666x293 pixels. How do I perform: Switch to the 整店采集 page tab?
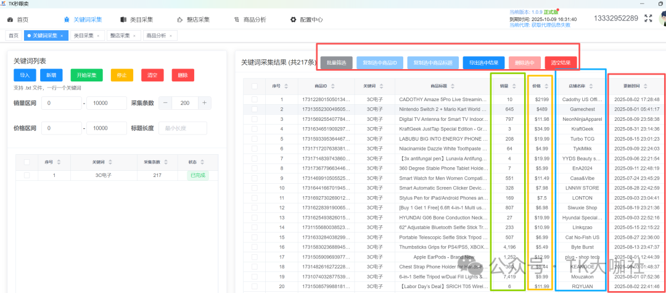(x=120, y=36)
